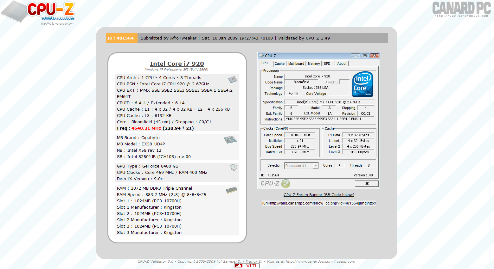The image size is (494, 269).
Task: Click the Version 1.49 label
Action: [363, 175]
